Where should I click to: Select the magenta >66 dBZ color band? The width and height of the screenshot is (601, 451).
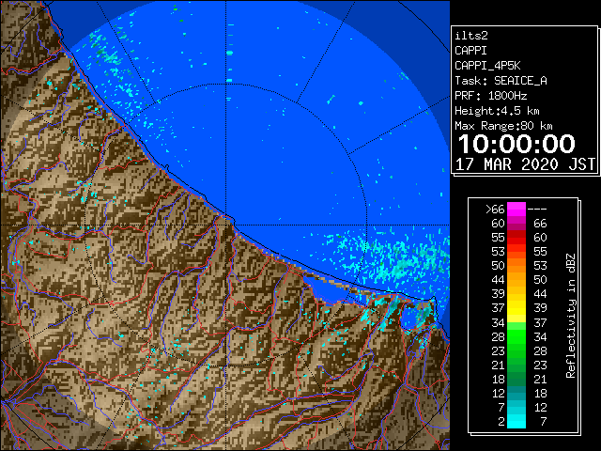tap(516, 210)
